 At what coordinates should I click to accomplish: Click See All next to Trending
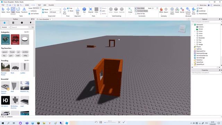(26, 60)
